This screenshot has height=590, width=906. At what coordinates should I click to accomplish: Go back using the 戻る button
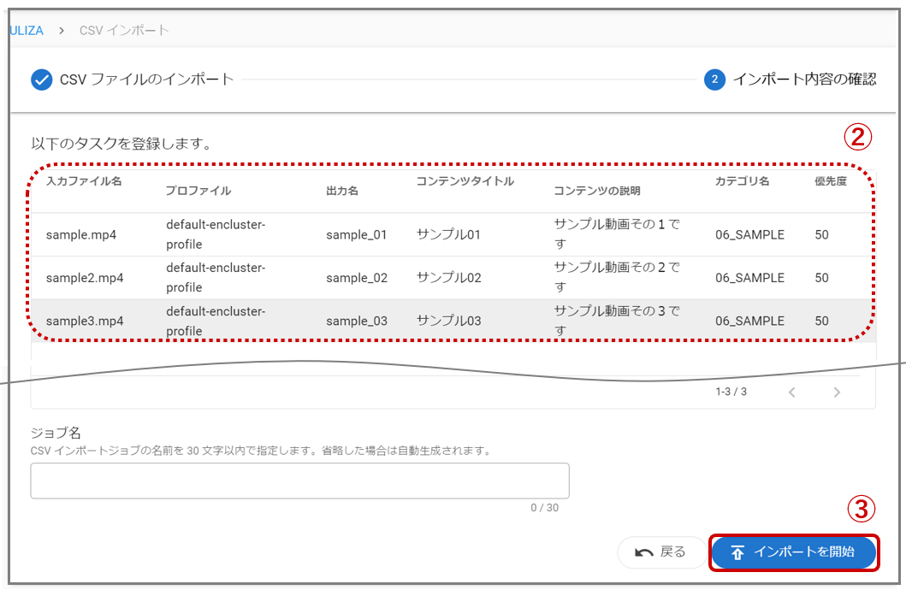click(x=661, y=552)
